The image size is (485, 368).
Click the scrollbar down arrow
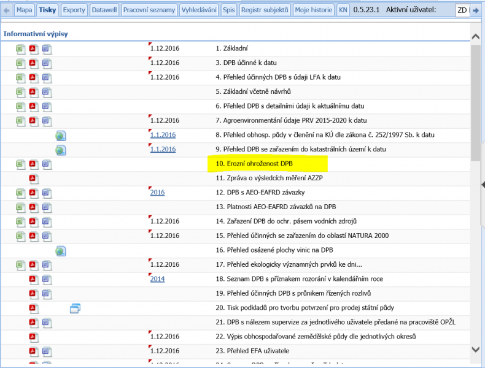[475, 350]
